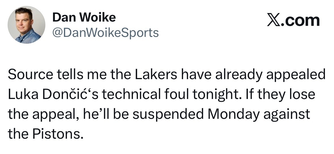Click Dan Woike's profile photo
The height and width of the screenshot is (154, 334).
point(26,25)
